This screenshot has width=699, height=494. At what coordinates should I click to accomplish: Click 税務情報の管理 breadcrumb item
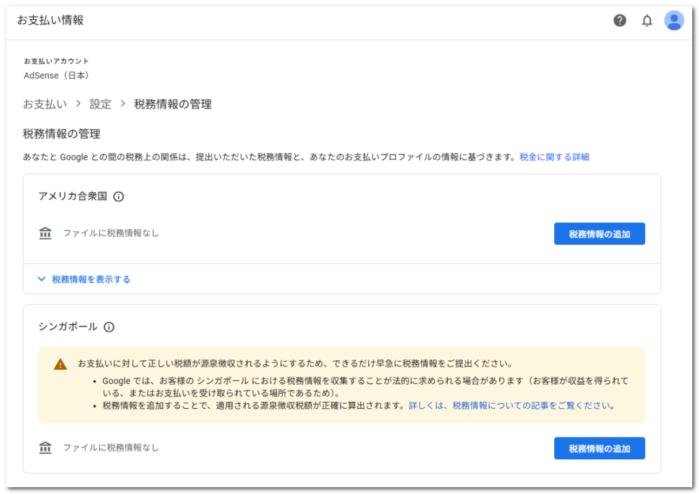[x=173, y=104]
